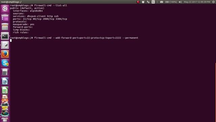Open the mail messaging indicator
Viewport: 216px width, 122px height.
[x=161, y=2]
